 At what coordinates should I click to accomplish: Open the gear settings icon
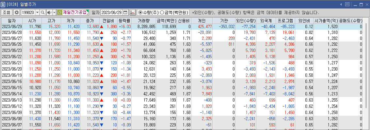pyautogui.click(x=17, y=12)
